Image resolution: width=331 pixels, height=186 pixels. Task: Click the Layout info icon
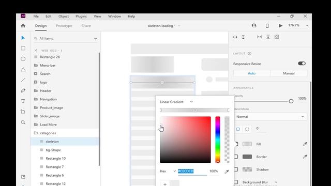tap(249, 54)
